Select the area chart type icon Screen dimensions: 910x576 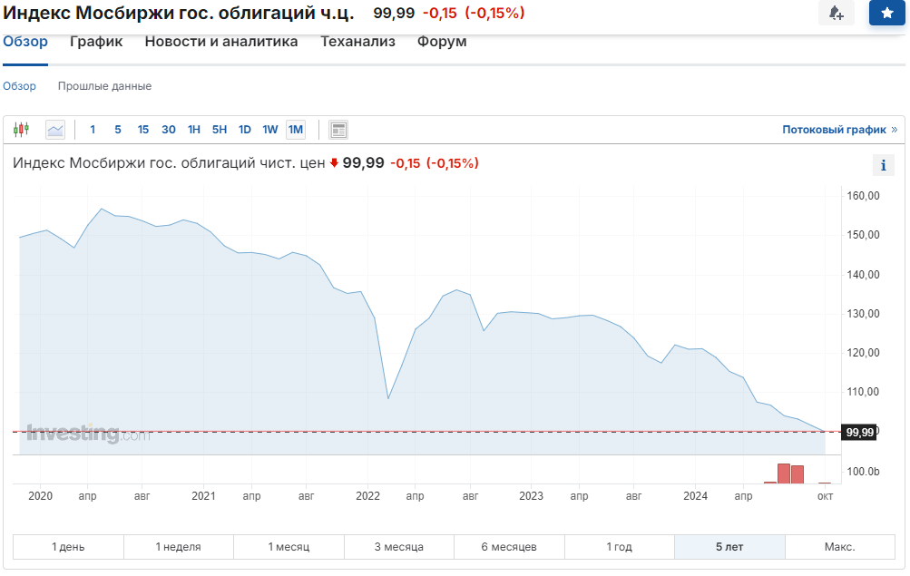coord(55,130)
